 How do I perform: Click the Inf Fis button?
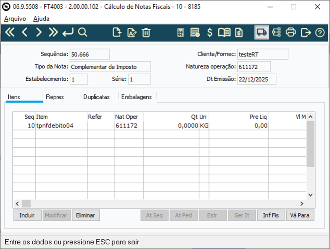point(271,215)
